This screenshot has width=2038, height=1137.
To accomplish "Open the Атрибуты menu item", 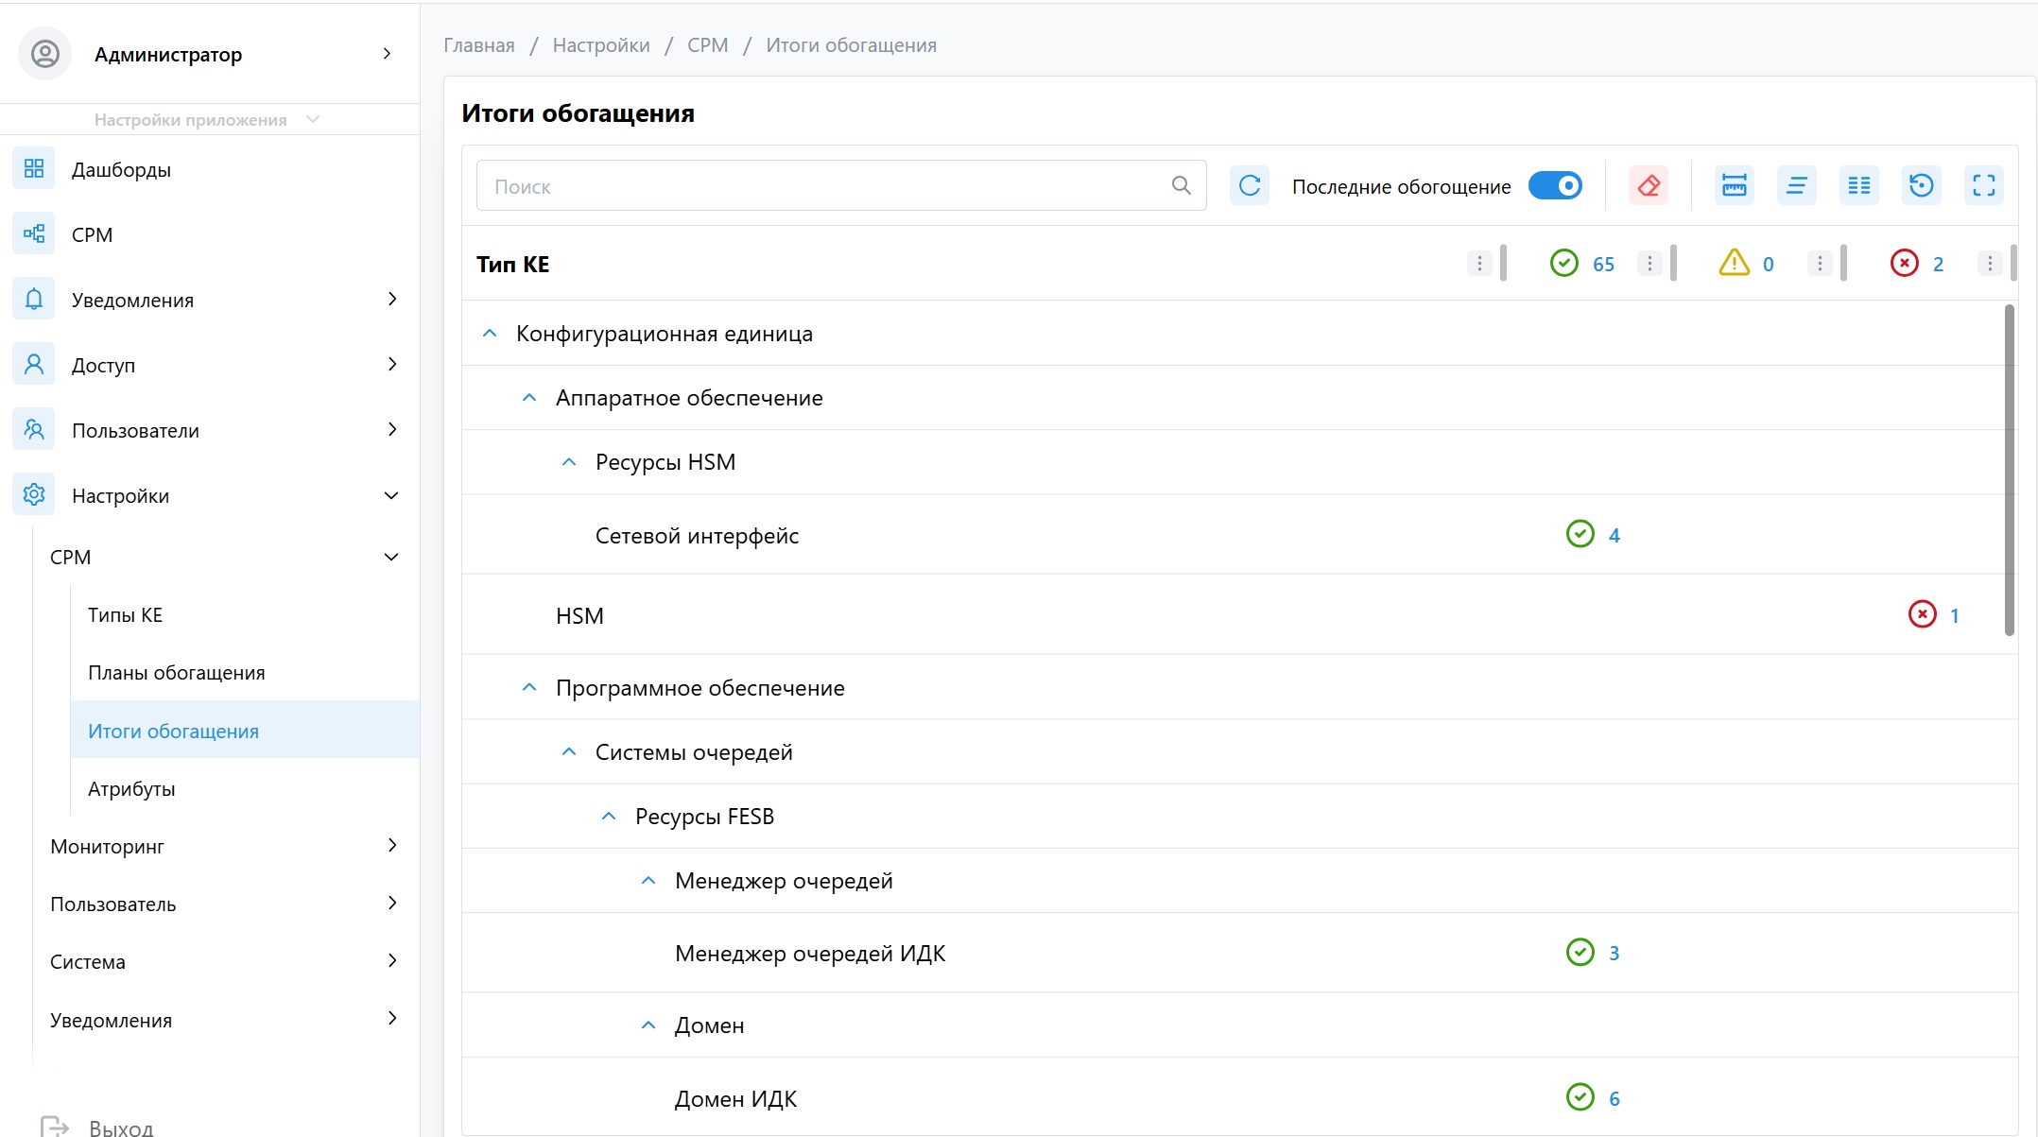I will tap(131, 789).
